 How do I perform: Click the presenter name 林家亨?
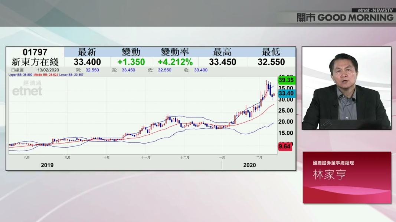coord(329,175)
